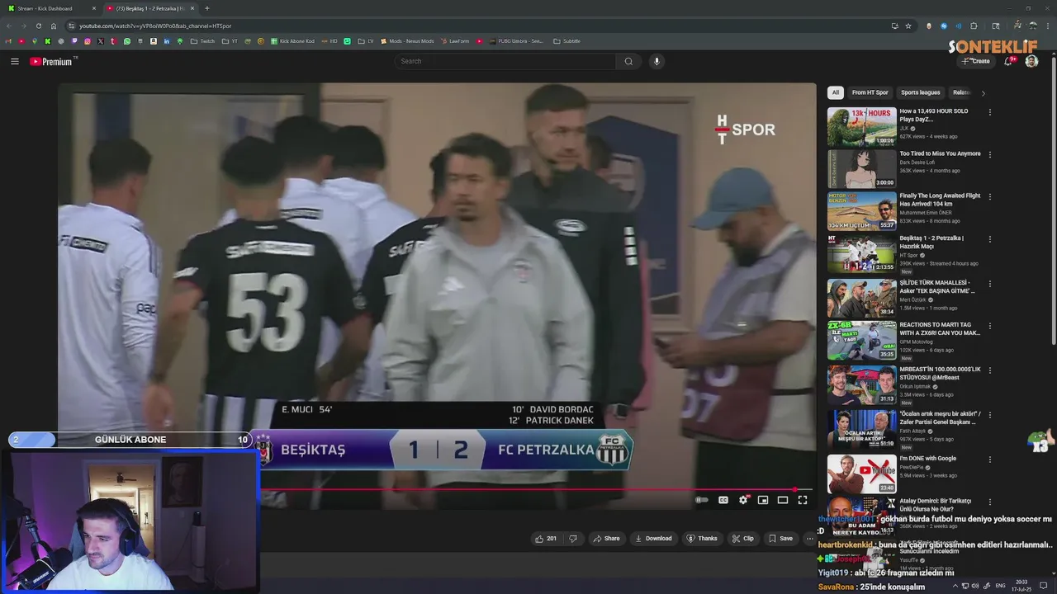Click the browser address bar URL
The width and height of the screenshot is (1057, 594).
[x=155, y=26]
